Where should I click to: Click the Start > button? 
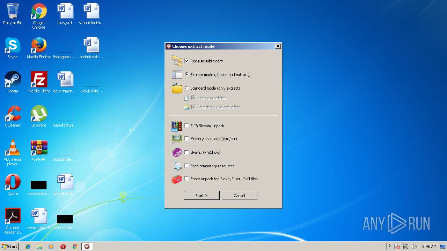(x=201, y=196)
